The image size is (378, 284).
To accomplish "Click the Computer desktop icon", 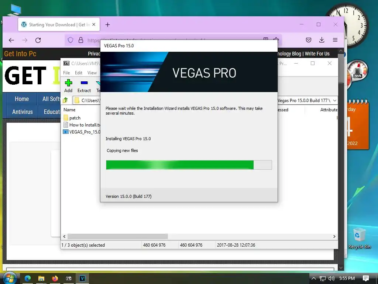I will point(16,11).
